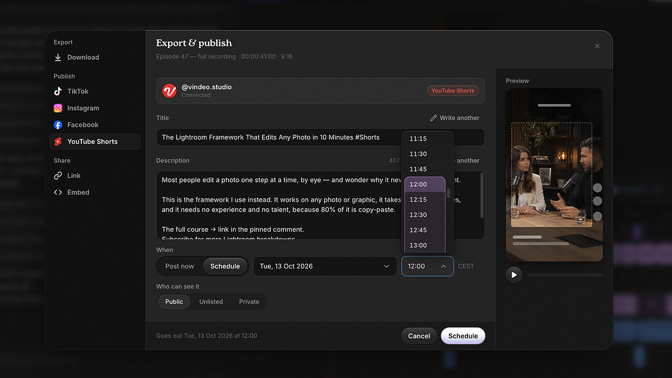The image size is (672, 378).
Task: Set visibility to Unlisted
Action: (211, 302)
